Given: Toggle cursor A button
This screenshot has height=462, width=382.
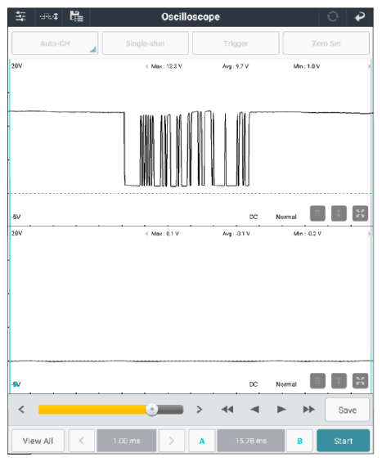Looking at the screenshot, I should tap(202, 441).
